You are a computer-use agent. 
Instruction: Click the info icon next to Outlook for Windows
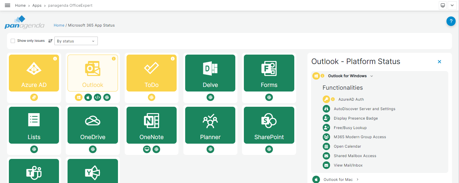(322, 76)
